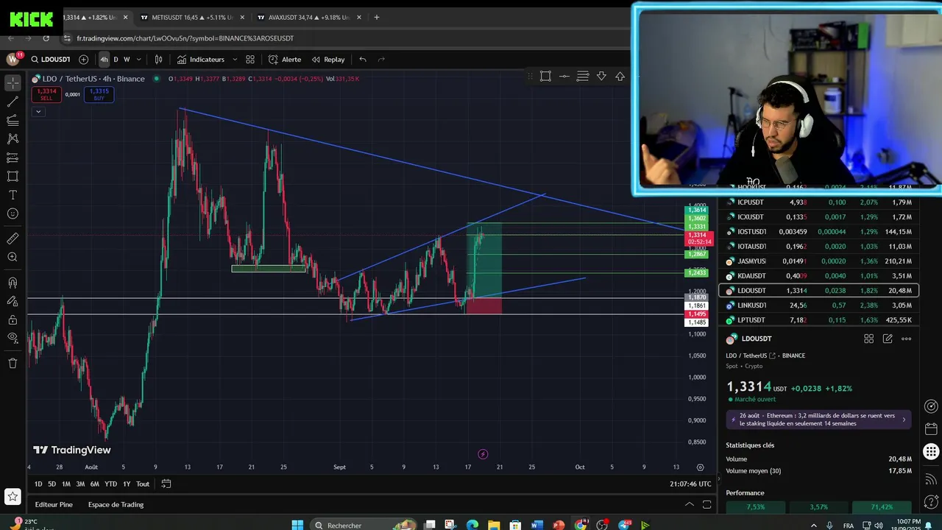Maximize the bottom panel icon

point(706,504)
